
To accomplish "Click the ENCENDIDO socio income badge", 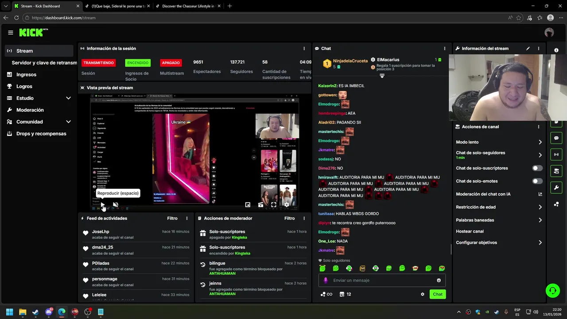I will [138, 63].
